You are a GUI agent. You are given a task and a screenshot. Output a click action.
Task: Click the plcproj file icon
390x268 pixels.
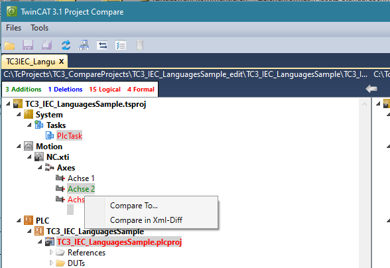[x=50, y=241]
